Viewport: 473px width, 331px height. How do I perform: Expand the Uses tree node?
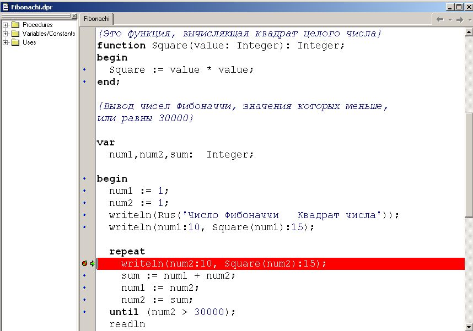[x=5, y=42]
